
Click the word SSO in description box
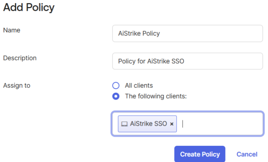(x=178, y=61)
